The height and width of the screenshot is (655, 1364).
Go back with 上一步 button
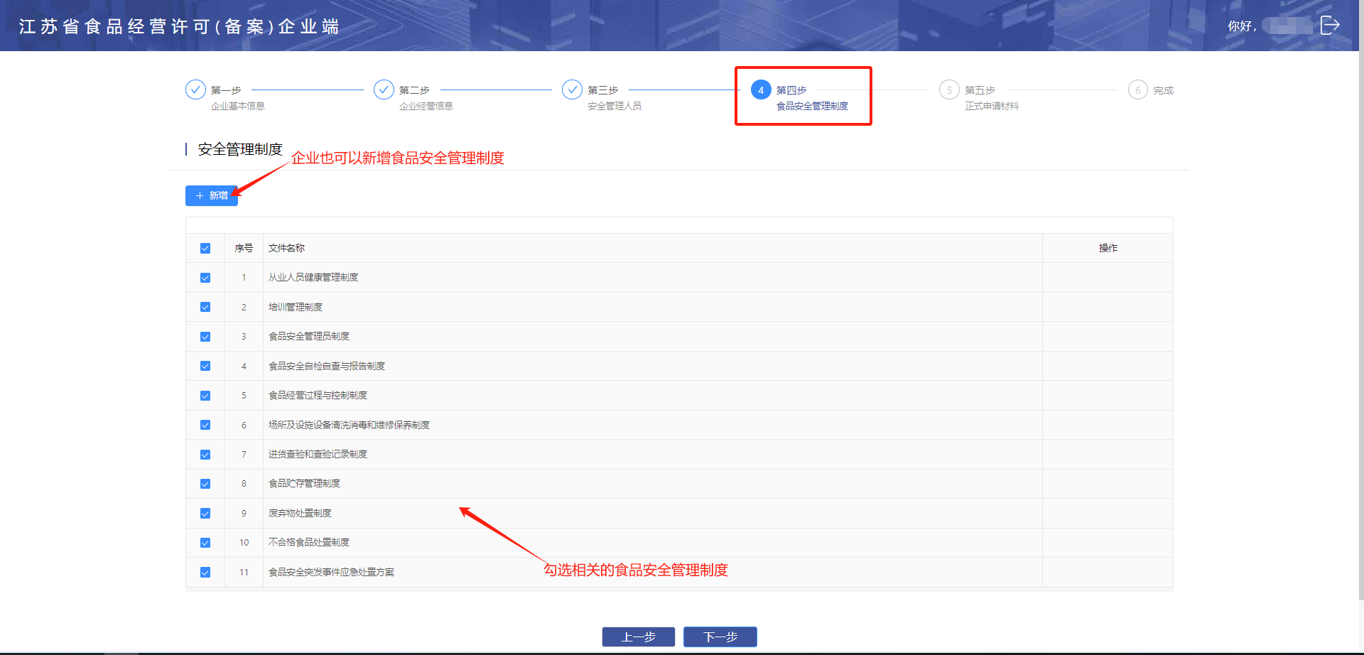pos(638,637)
